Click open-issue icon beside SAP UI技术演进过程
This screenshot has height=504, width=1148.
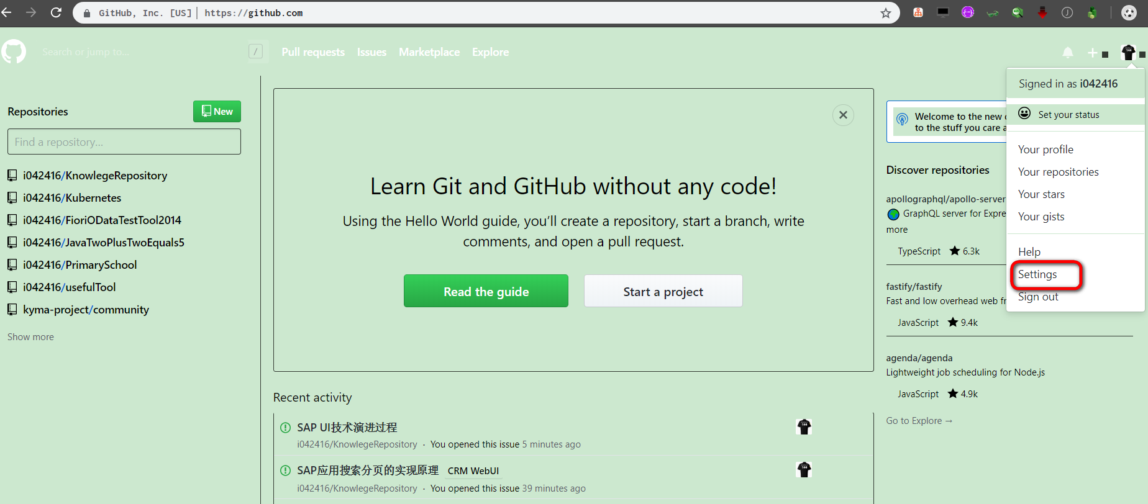click(286, 428)
